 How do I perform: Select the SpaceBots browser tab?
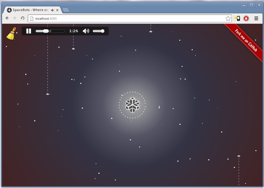29,10
